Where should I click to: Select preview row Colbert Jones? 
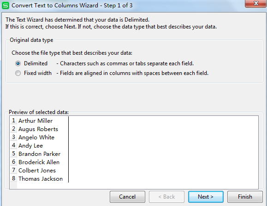click(37, 171)
